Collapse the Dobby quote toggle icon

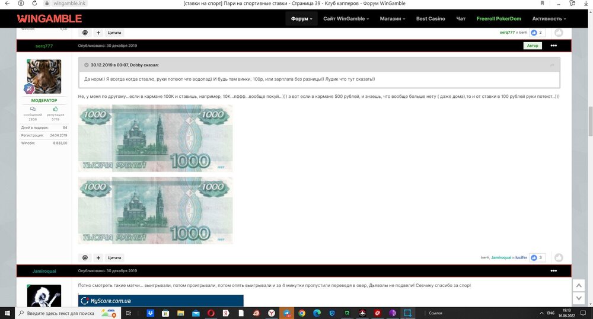(86, 65)
